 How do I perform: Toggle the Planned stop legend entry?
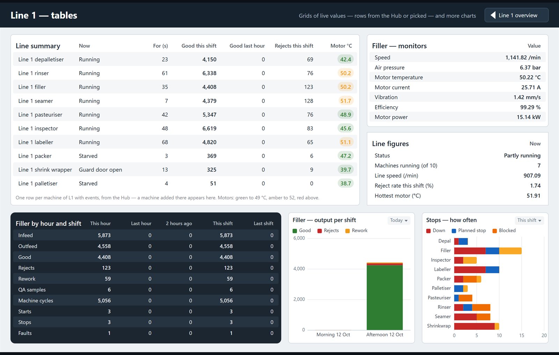(469, 231)
